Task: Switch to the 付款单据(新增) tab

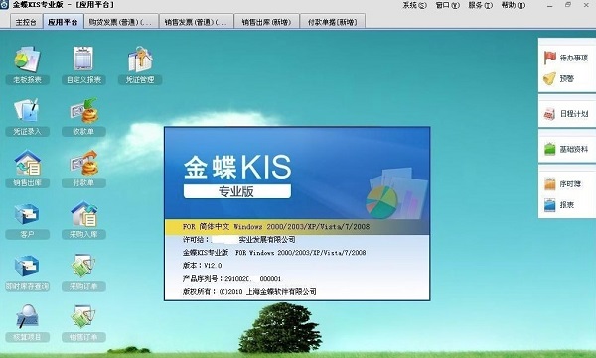Action: (x=333, y=22)
